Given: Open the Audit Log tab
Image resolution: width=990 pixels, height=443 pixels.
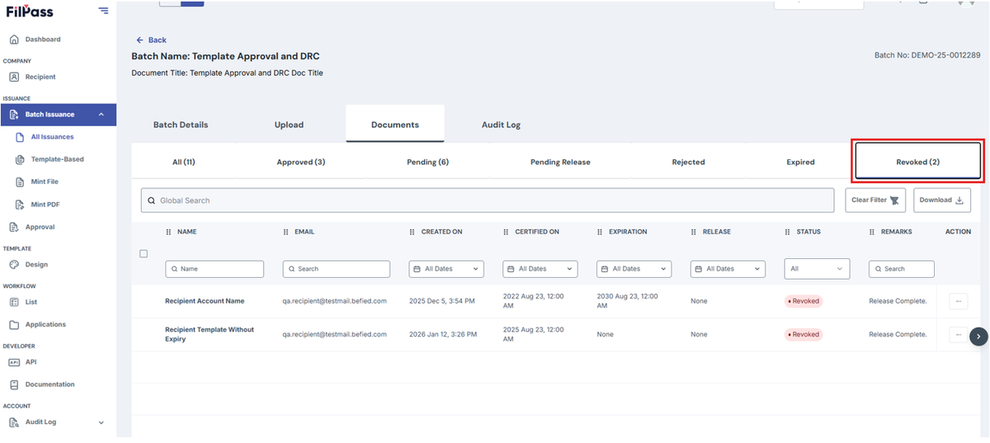Looking at the screenshot, I should [501, 125].
